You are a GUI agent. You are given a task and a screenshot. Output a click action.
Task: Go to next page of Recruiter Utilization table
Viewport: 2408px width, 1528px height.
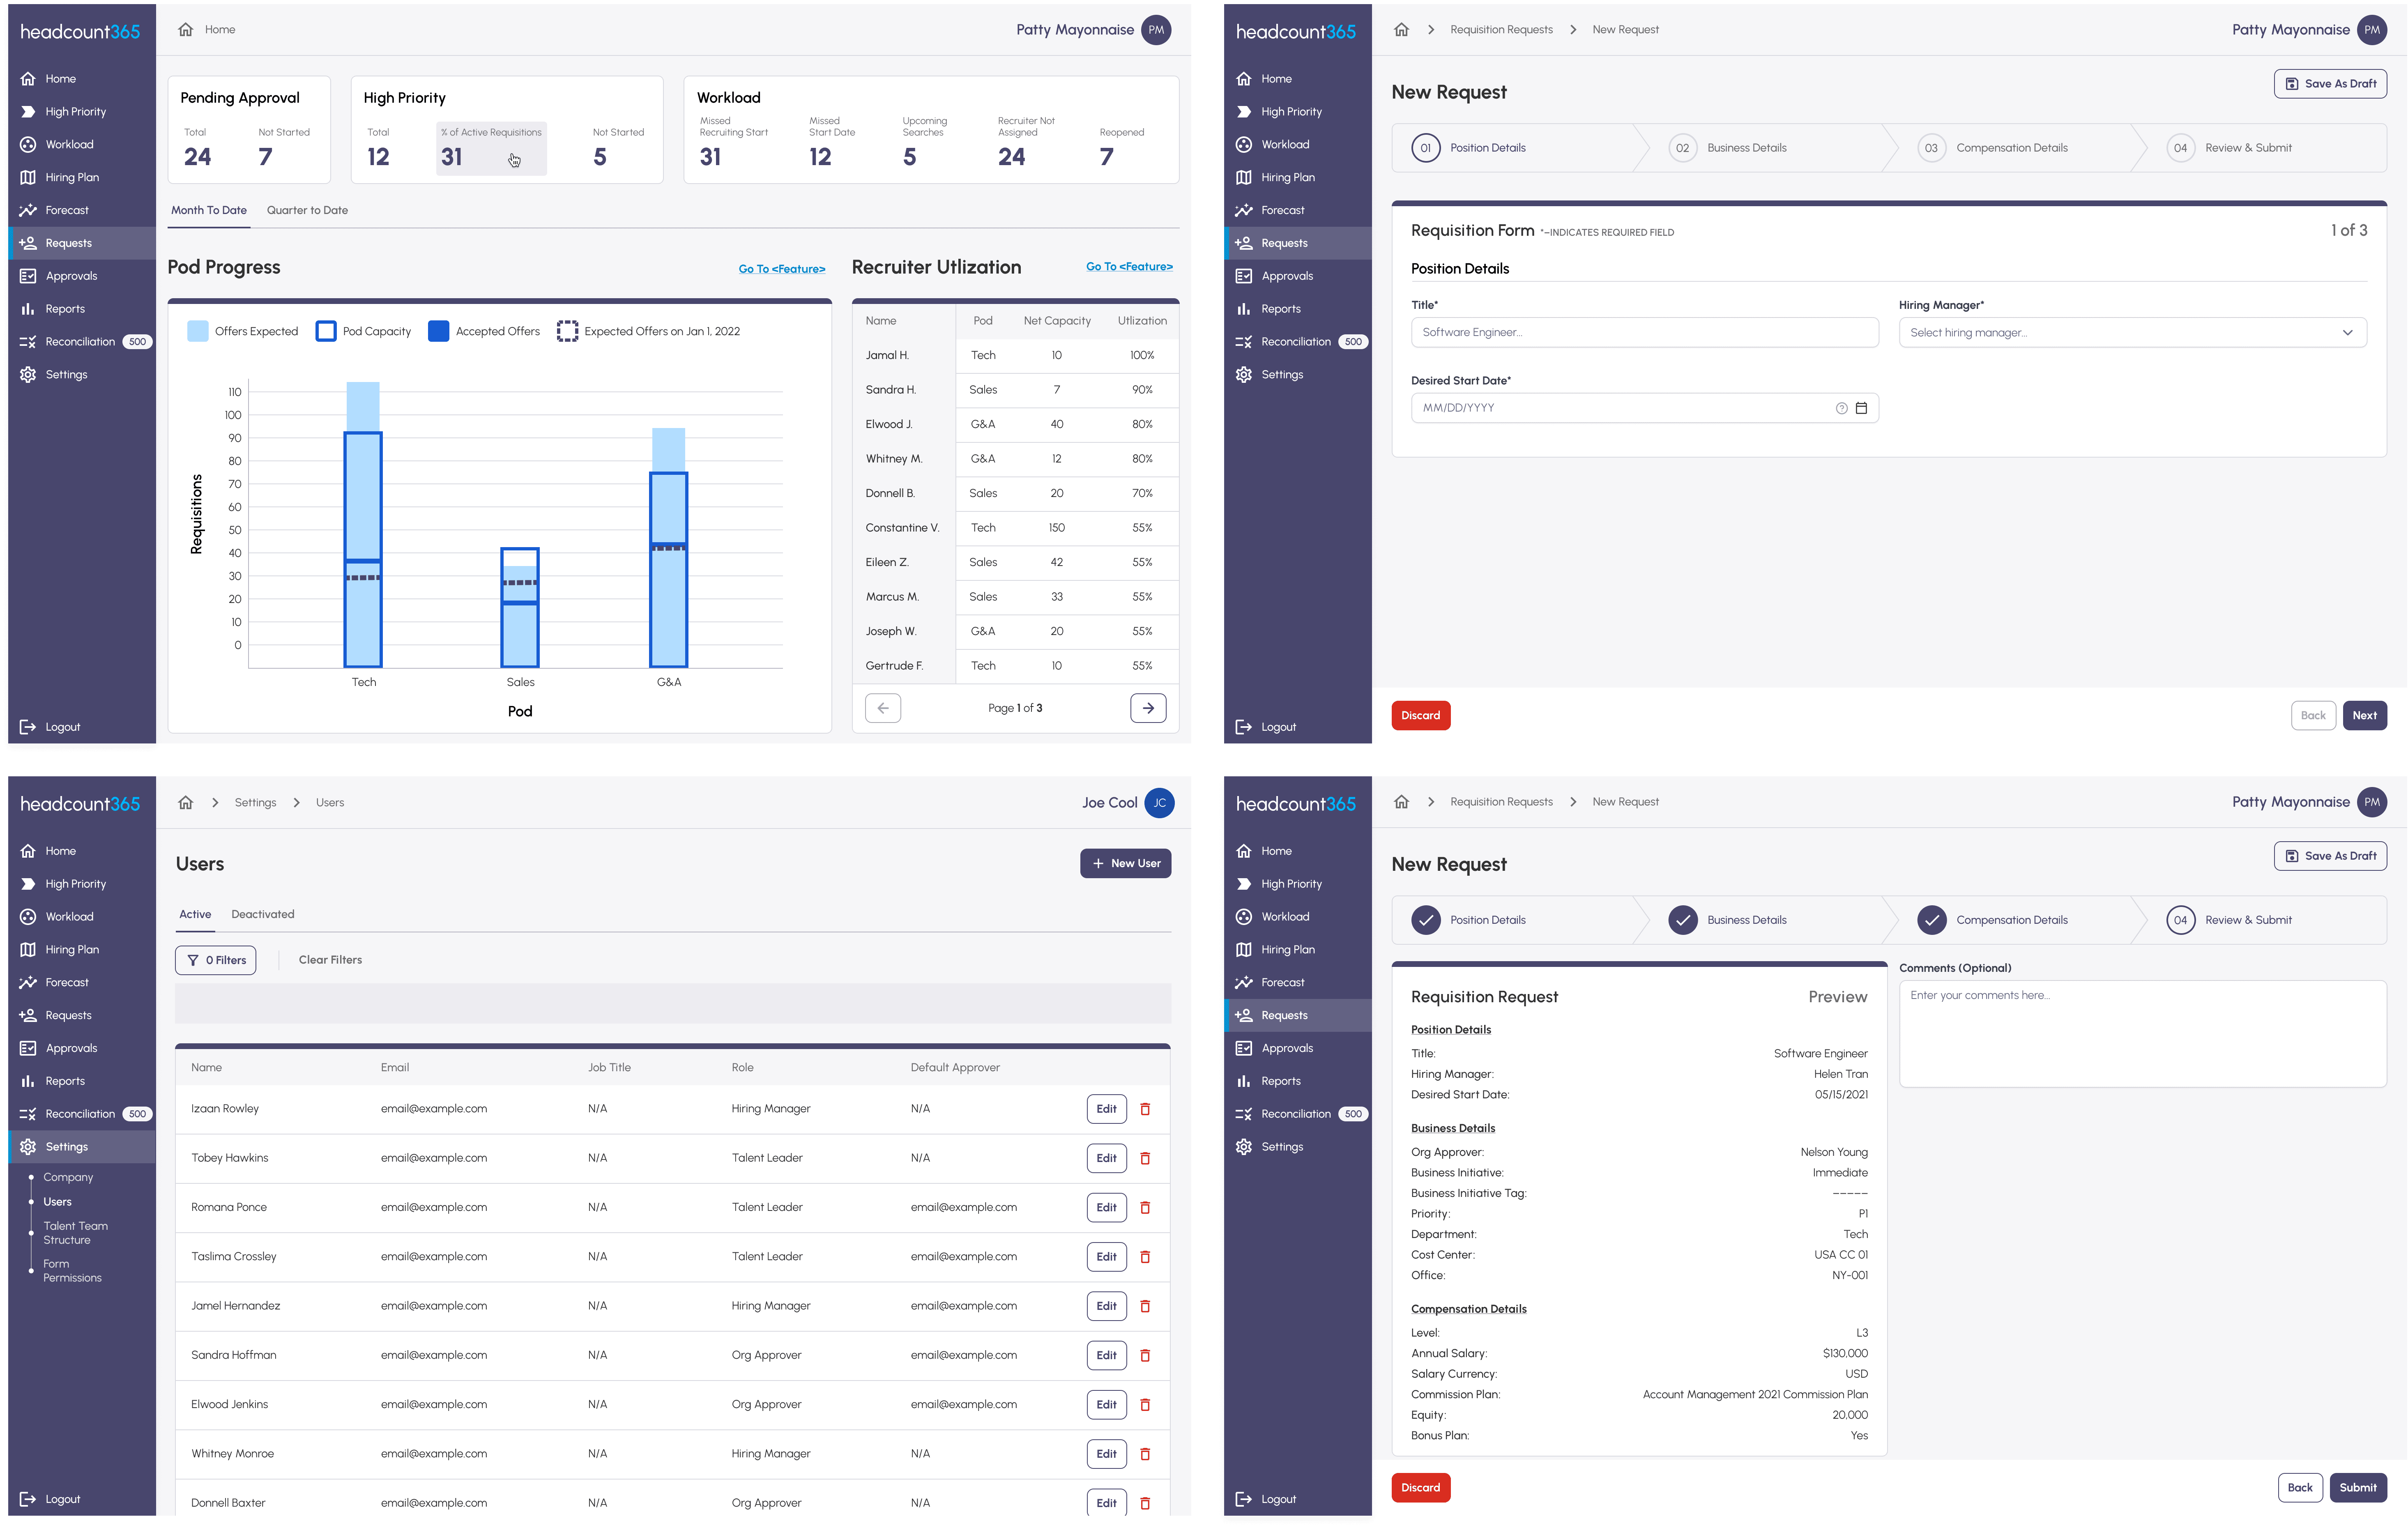1148,708
